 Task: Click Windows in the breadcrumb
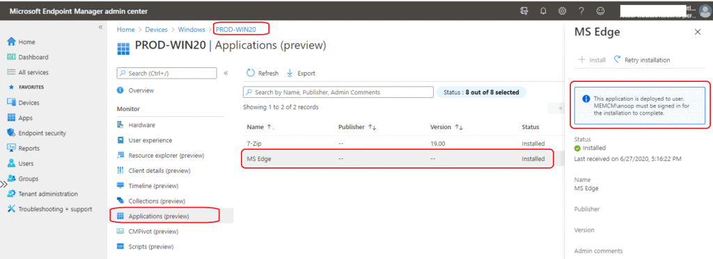click(x=191, y=29)
